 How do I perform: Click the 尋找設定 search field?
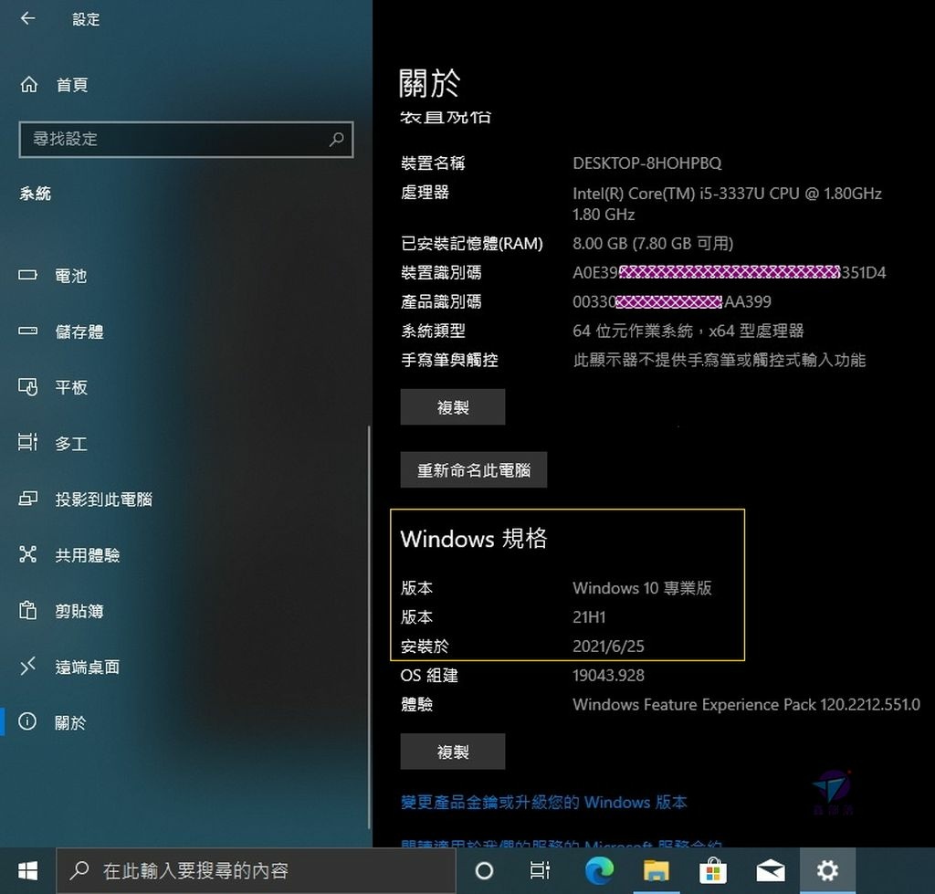186,140
